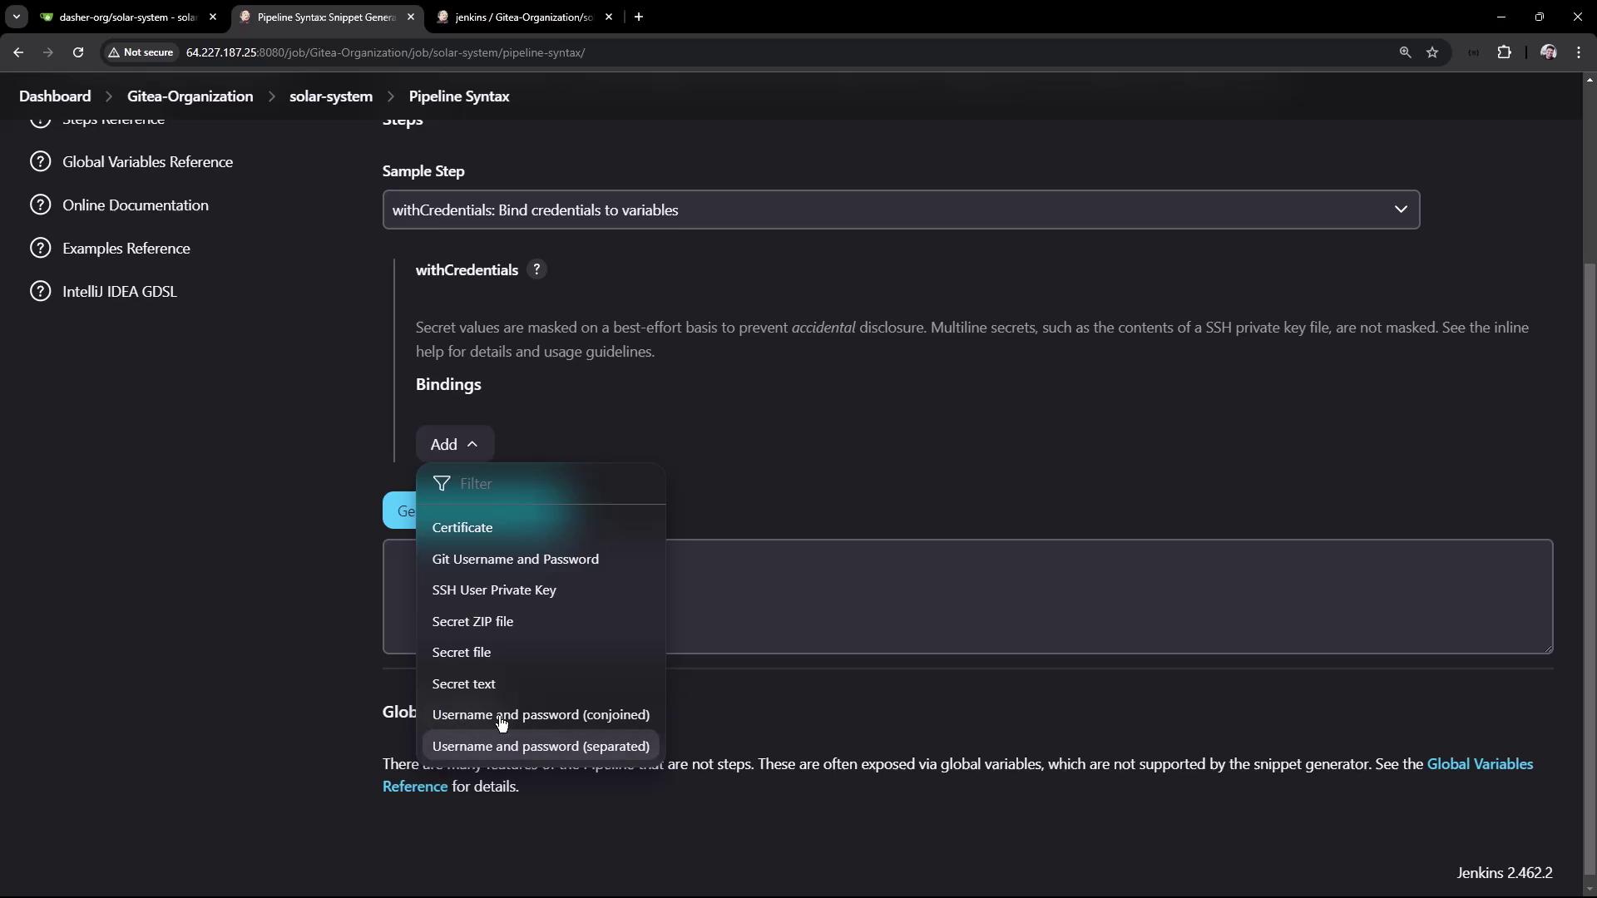
Task: Reload the page using the refresh icon
Action: (78, 52)
